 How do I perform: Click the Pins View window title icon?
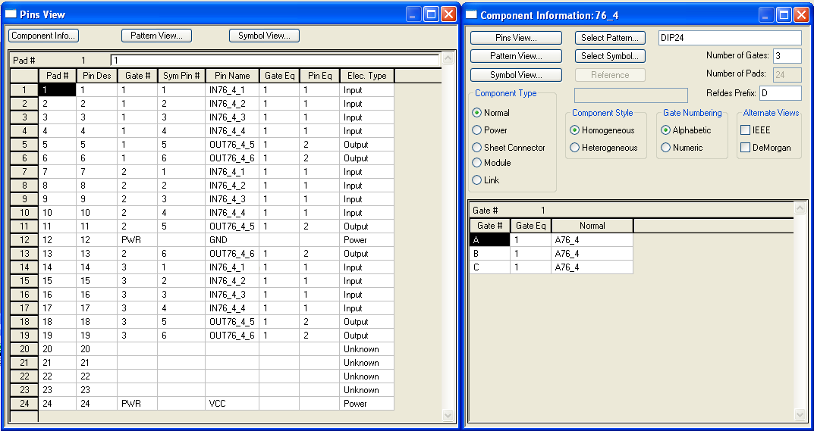tap(11, 14)
